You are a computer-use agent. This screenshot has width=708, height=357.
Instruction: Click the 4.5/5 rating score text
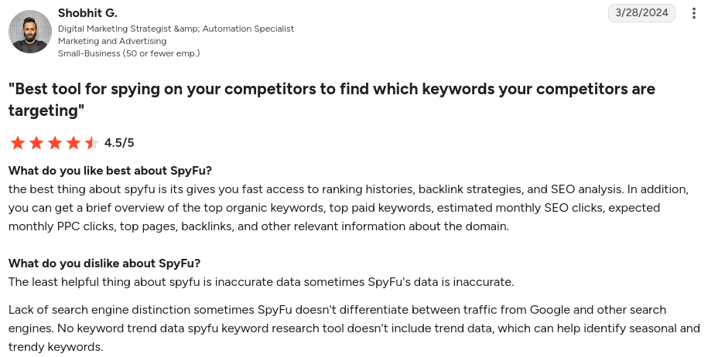click(x=119, y=143)
